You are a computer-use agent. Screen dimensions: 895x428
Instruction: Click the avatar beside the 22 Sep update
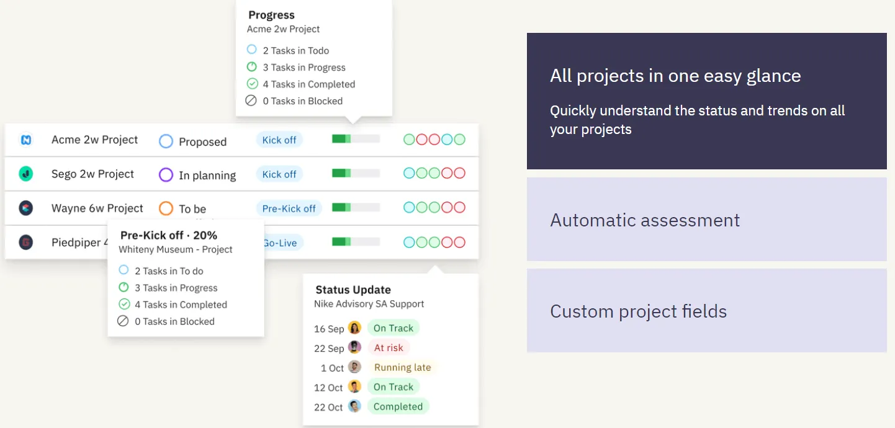(354, 347)
